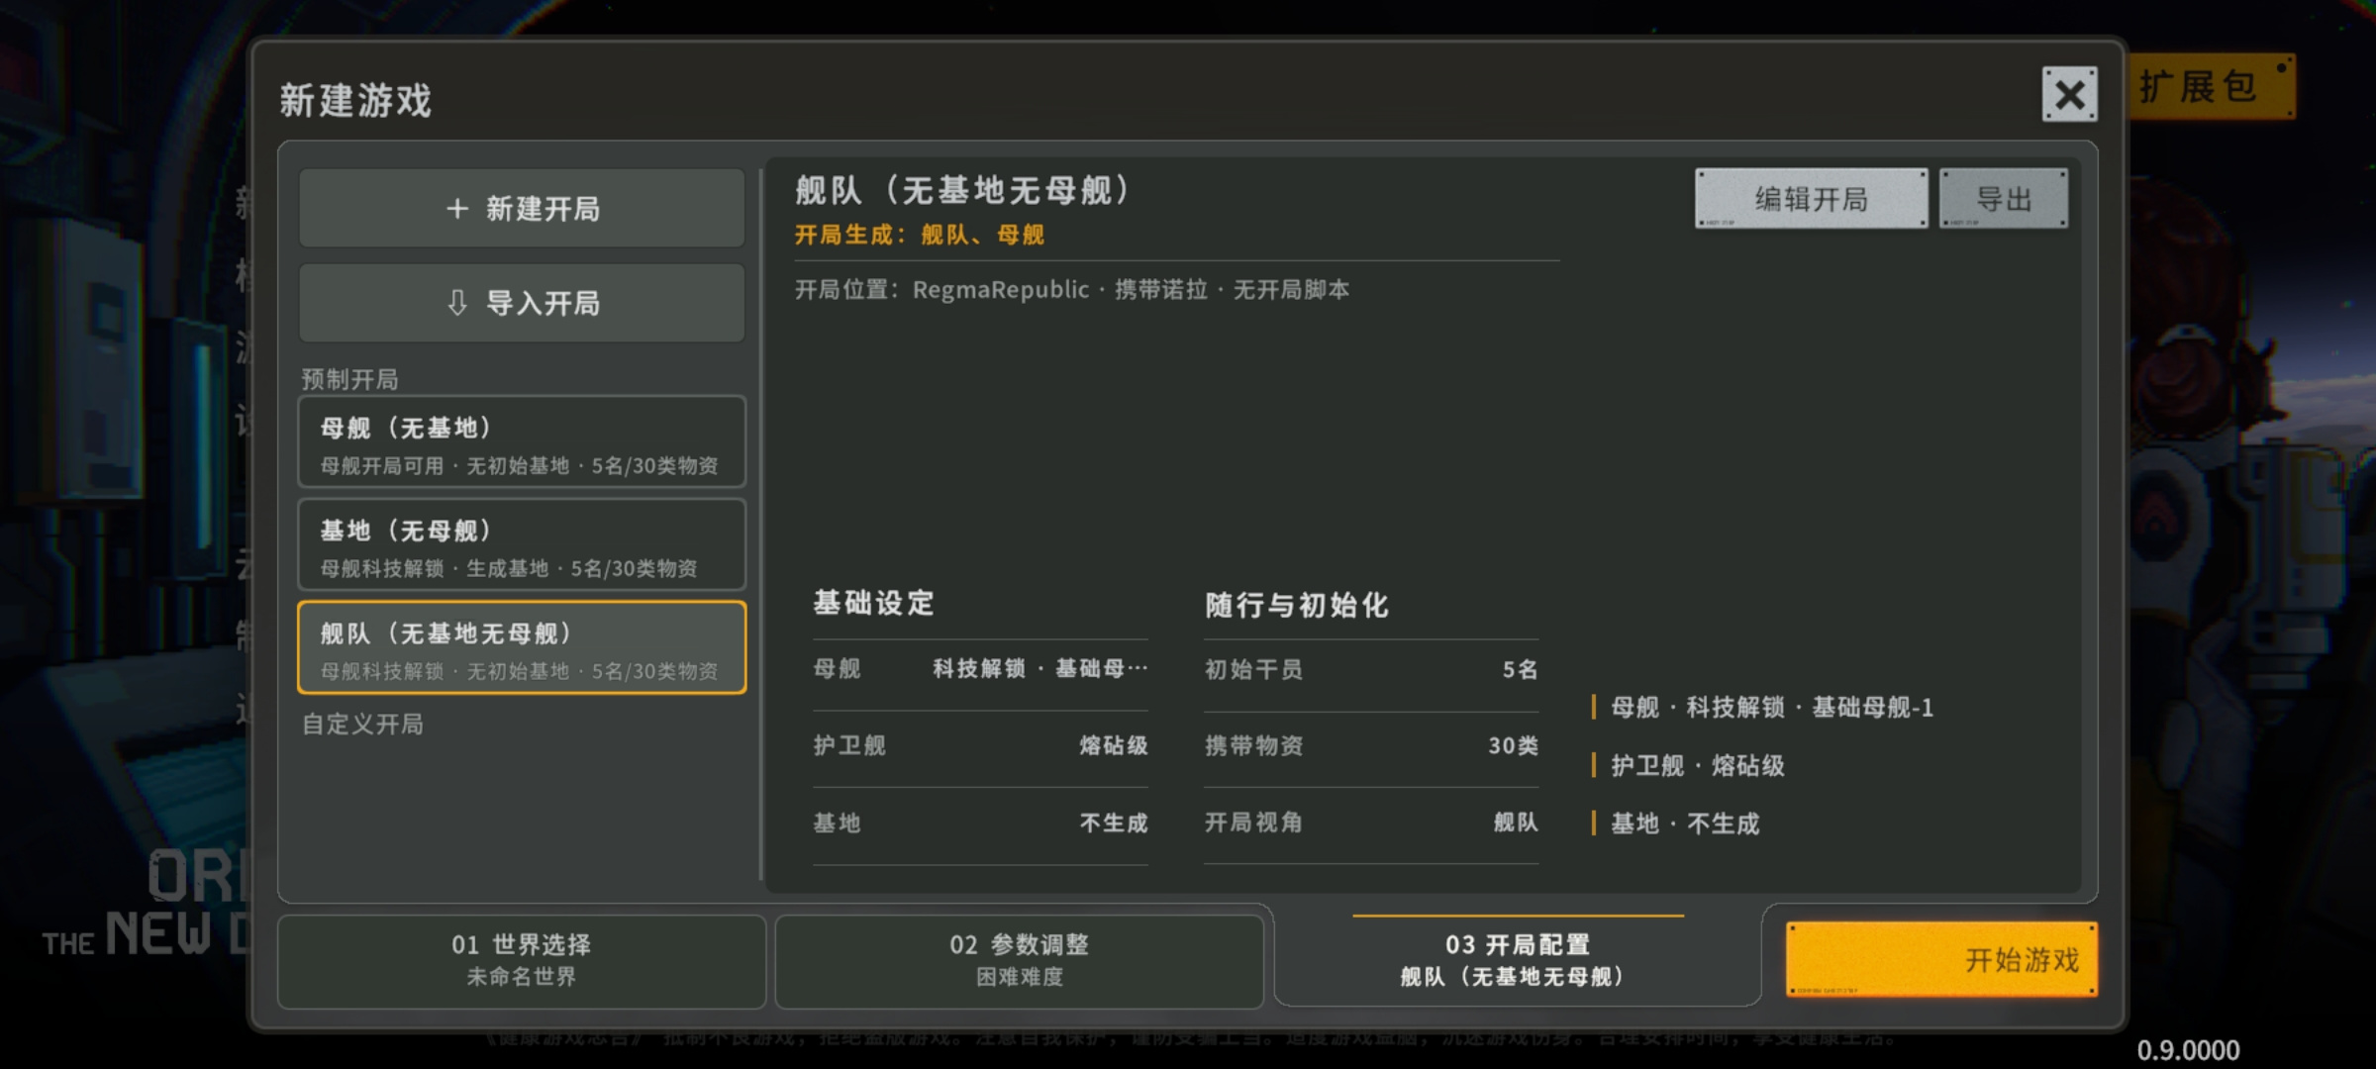Image resolution: width=2376 pixels, height=1069 pixels.
Task: Click the 基地 不生成 setting row
Action: coord(980,824)
